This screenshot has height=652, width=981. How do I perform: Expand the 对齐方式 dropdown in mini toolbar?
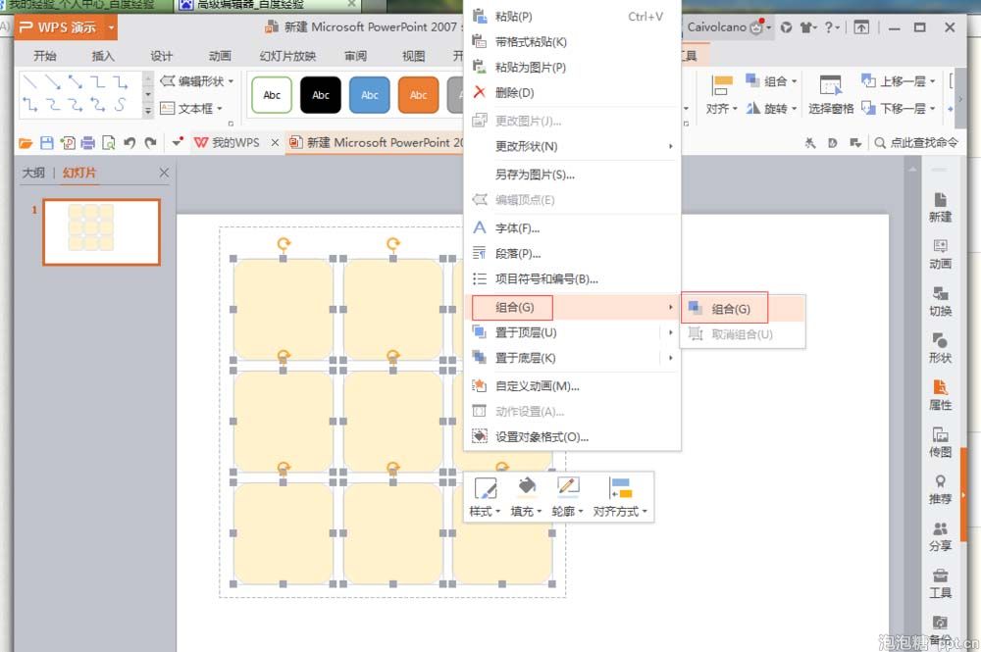(x=645, y=512)
